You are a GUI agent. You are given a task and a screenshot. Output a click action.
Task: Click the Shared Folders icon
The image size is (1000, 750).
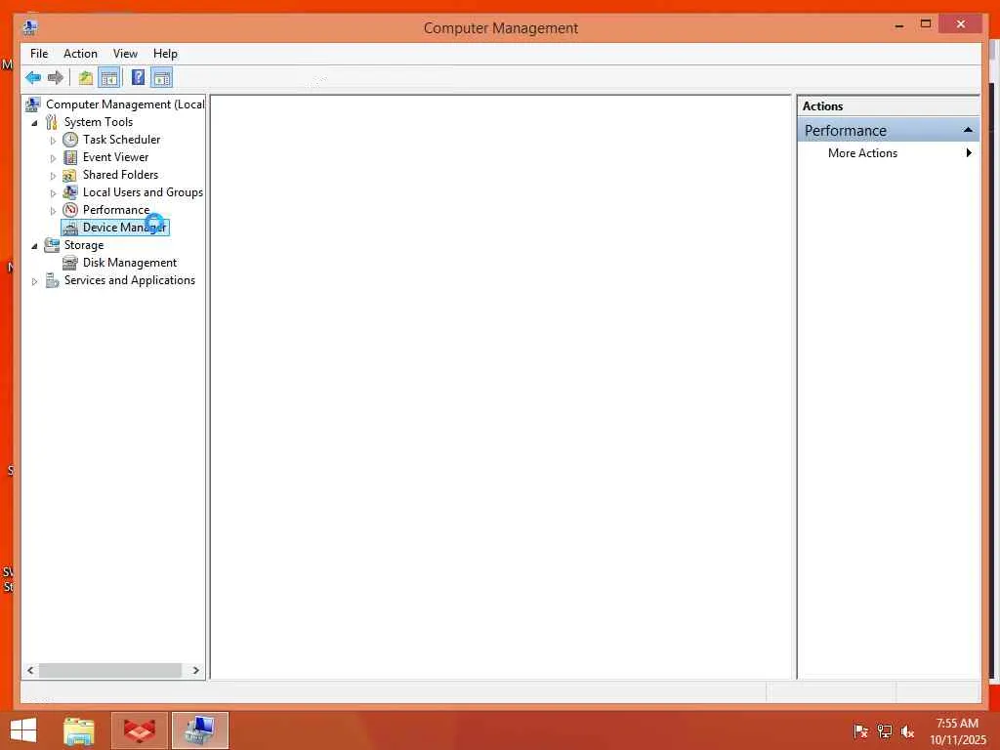pyautogui.click(x=70, y=175)
